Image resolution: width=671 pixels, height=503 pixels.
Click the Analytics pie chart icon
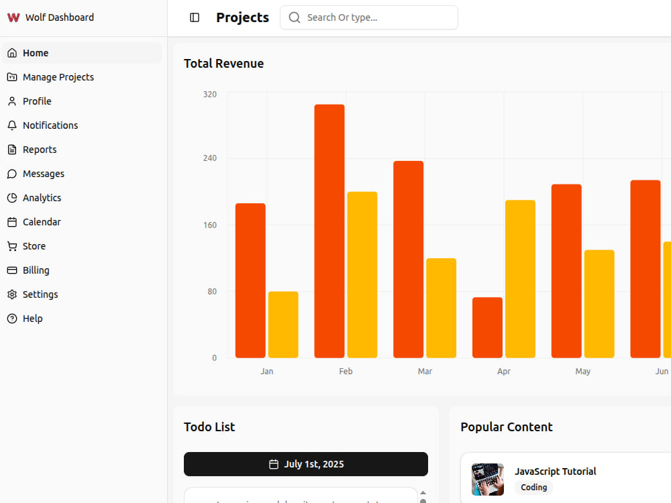(x=12, y=198)
